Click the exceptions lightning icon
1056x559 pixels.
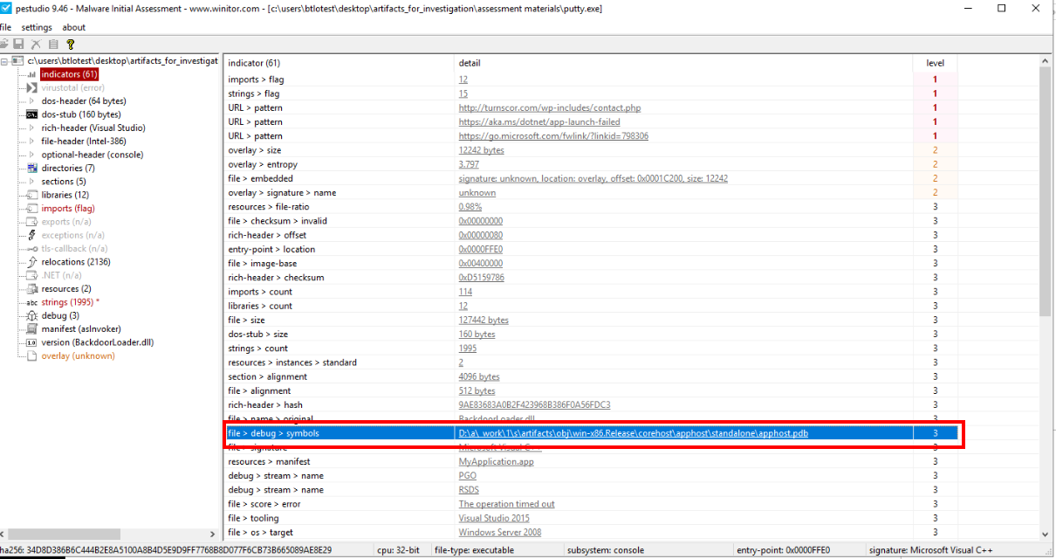coord(32,235)
